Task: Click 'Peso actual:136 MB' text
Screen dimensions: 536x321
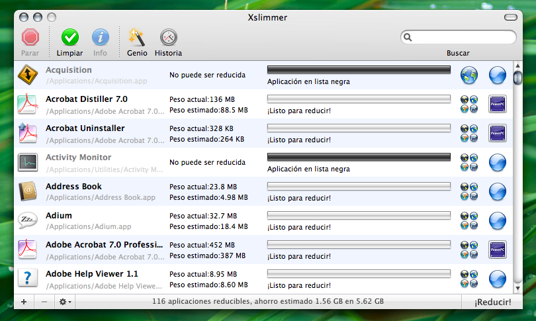Action: pos(202,99)
